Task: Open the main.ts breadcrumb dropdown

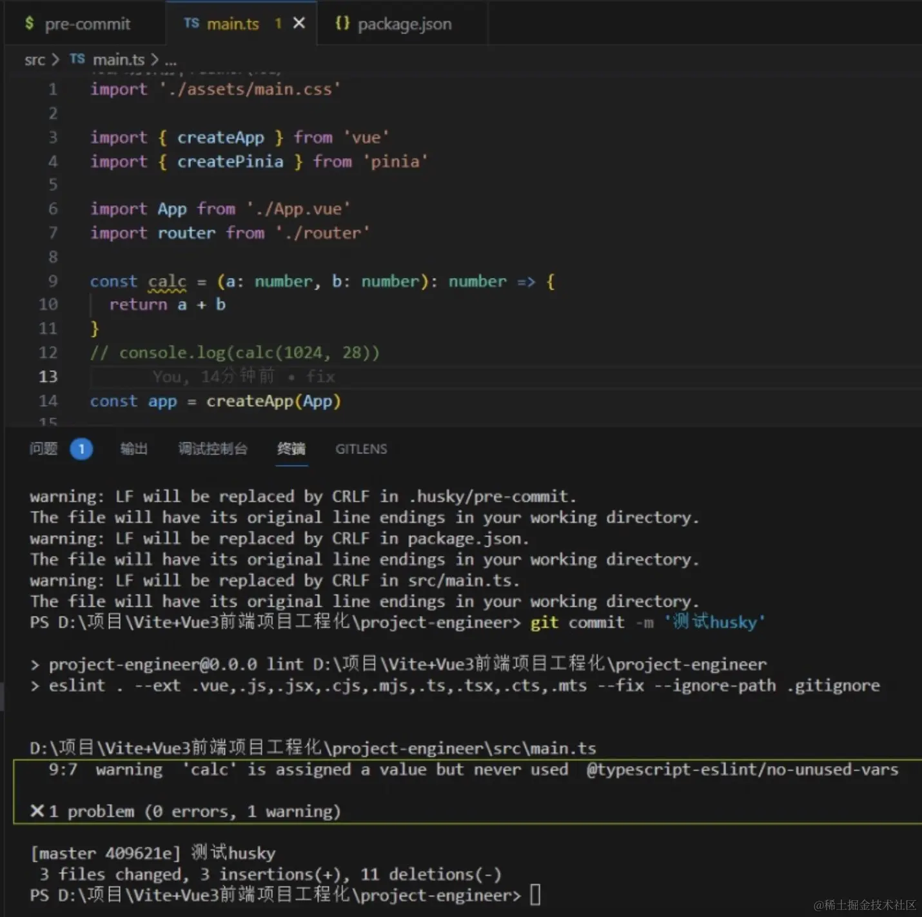Action: 119,60
